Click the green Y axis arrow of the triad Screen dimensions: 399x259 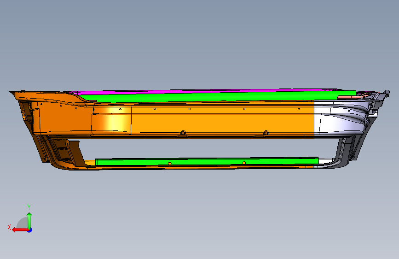pos(29,220)
